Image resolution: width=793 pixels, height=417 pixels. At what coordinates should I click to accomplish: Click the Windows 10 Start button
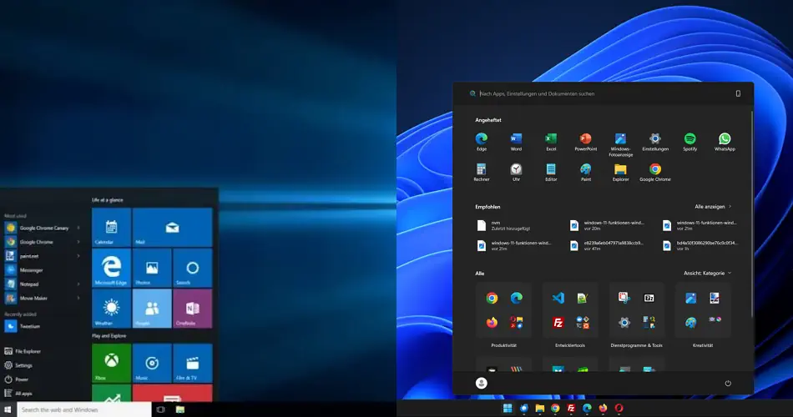[8, 409]
